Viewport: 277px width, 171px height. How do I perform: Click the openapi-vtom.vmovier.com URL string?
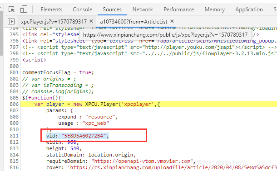[142, 161]
